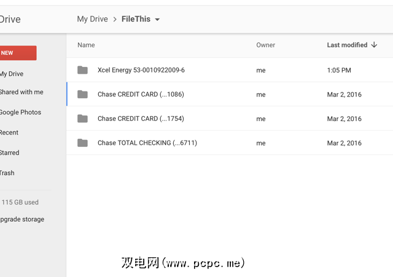Select the Chase TOTAL CHECKING (...6711) folder name
The height and width of the screenshot is (277, 393).
(x=147, y=143)
